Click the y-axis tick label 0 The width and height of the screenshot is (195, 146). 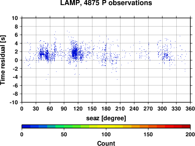click(16, 60)
